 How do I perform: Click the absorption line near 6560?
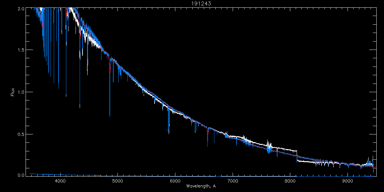pyautogui.click(x=207, y=137)
